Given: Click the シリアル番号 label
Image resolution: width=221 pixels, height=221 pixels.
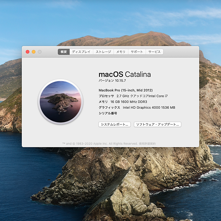Looking at the screenshot, I should coord(108,113).
